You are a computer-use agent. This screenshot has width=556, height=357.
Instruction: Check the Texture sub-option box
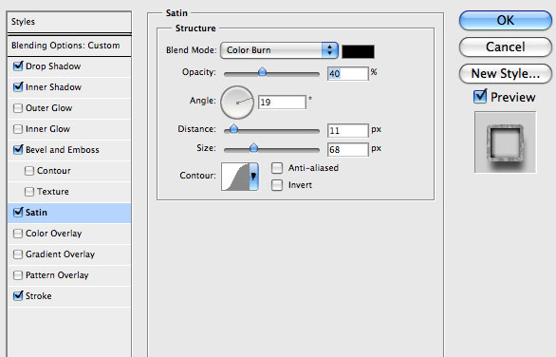(x=29, y=192)
